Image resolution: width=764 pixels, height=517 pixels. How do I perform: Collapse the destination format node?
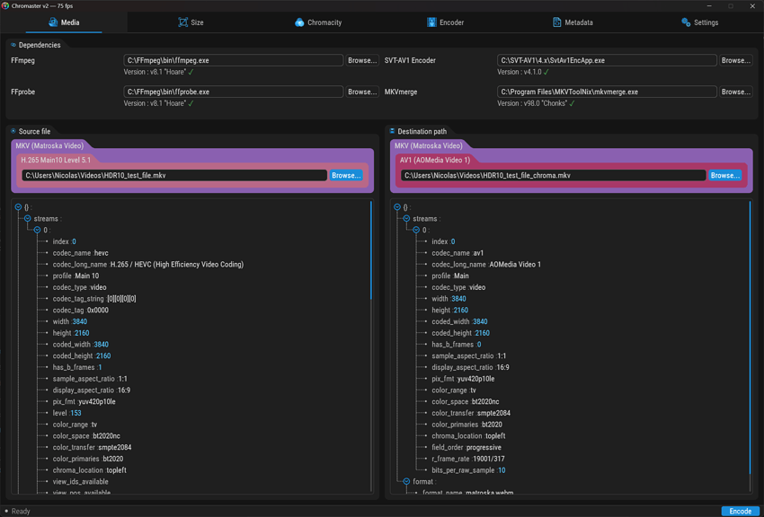coord(406,481)
